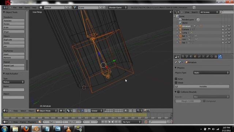The width and height of the screenshot is (234, 132).
Task: Collapse the Object Tools panel
Action: [x=4, y=12]
